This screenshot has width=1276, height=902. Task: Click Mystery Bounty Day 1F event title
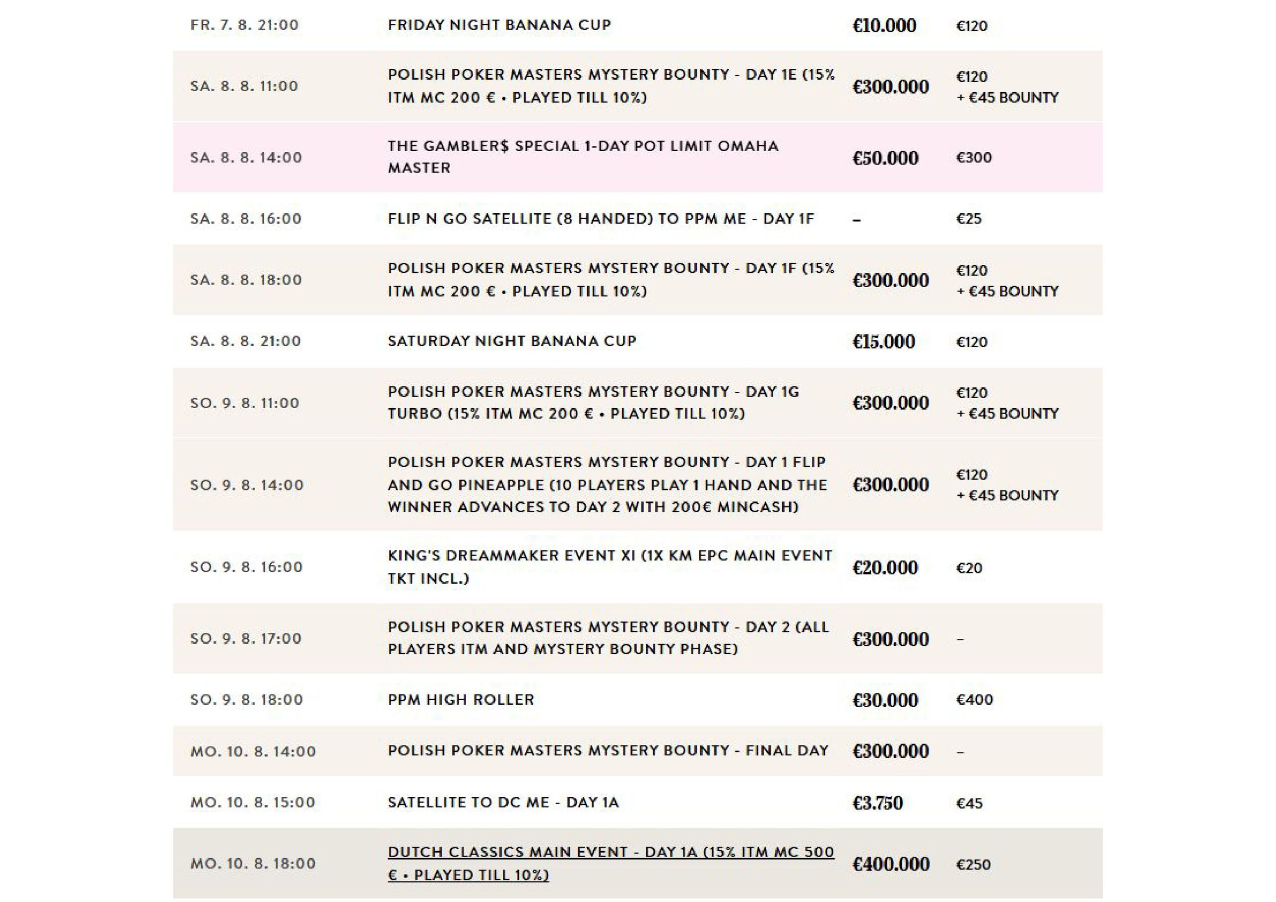(611, 280)
